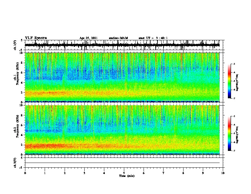This screenshot has height=194, width=251.
Task: Click time axis tick label '8'
Action: pos(183,173)
